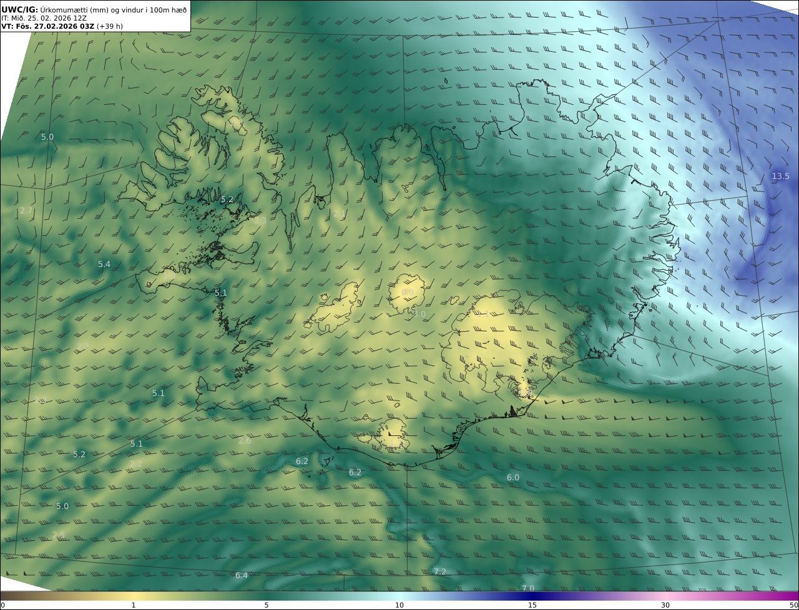Screen dimensions: 799x610
Task: Click the colour bar tick label '15'
Action: pos(532,605)
